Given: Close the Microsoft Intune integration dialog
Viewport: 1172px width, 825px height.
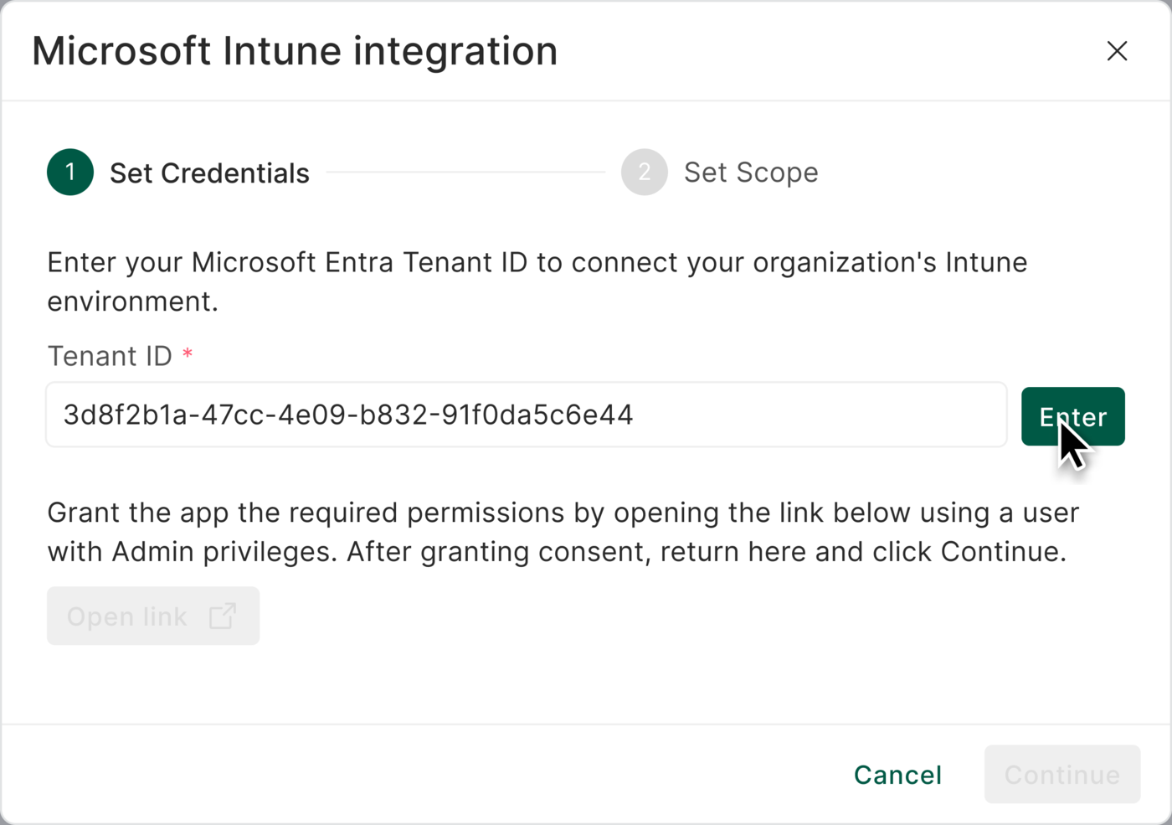Looking at the screenshot, I should [x=1117, y=51].
